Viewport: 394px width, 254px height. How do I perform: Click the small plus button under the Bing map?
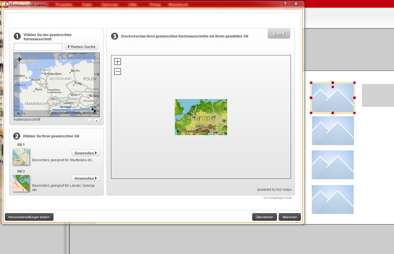pyautogui.click(x=97, y=121)
